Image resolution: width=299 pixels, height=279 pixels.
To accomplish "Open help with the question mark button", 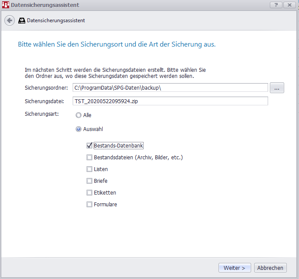I will coord(276,5).
